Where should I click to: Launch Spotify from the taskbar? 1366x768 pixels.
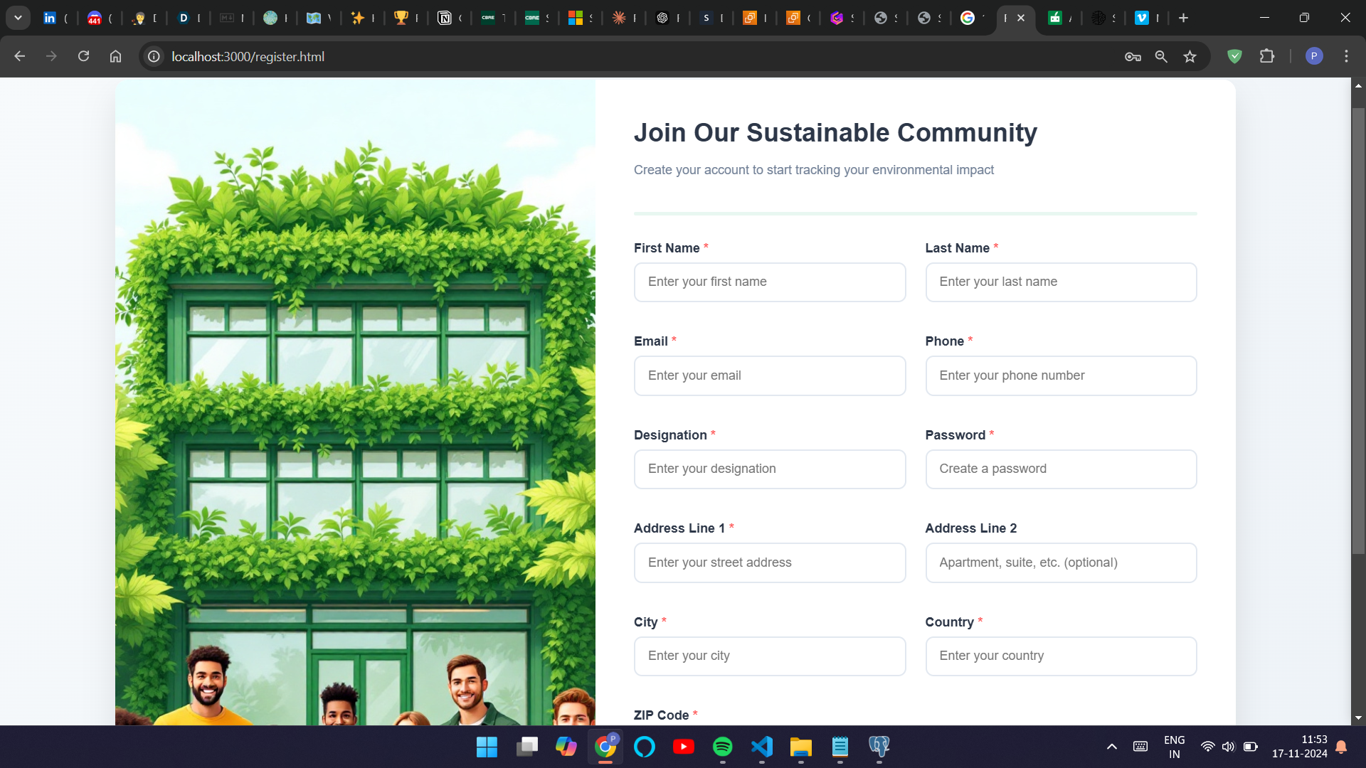coord(723,747)
